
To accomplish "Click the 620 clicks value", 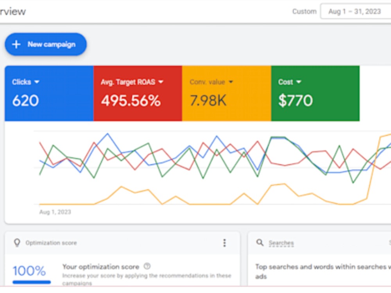I will tap(25, 101).
